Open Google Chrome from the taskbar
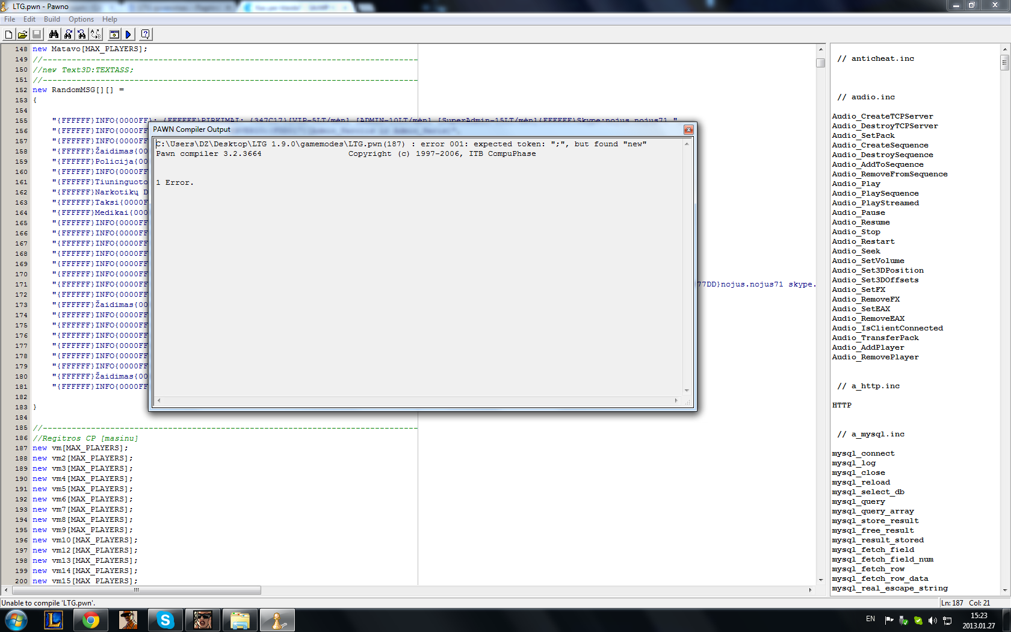The width and height of the screenshot is (1011, 632). pyautogui.click(x=91, y=620)
